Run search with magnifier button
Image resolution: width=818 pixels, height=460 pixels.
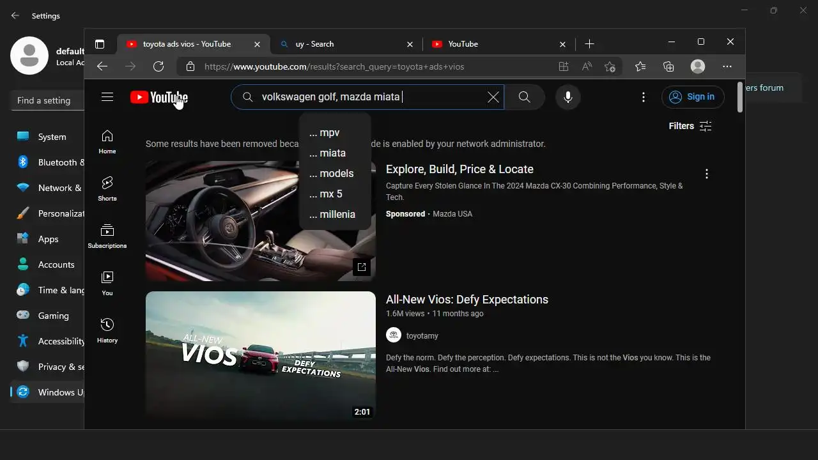525,97
